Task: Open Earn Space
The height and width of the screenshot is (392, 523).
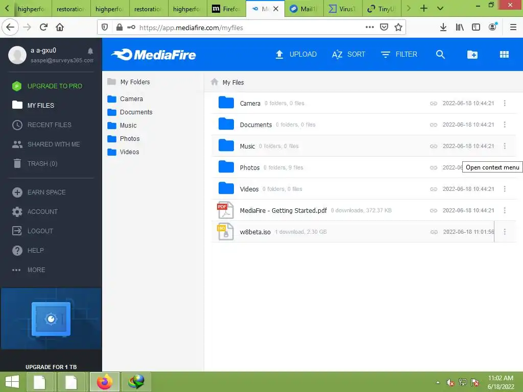Action: (x=39, y=192)
